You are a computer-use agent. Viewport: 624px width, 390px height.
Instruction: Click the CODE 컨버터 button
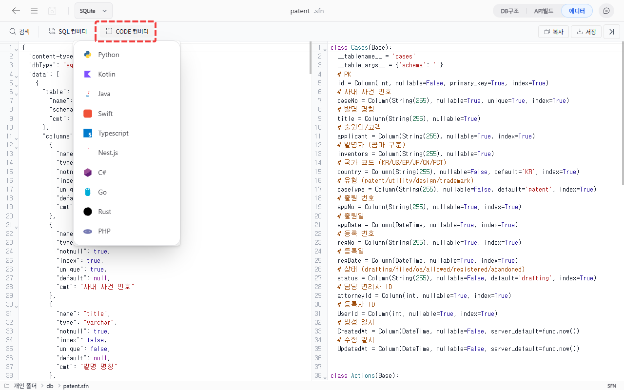click(x=127, y=32)
